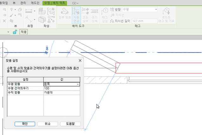
Task: Click the 수평 간격띄우기 setting cell
Action: [x=25, y=88]
